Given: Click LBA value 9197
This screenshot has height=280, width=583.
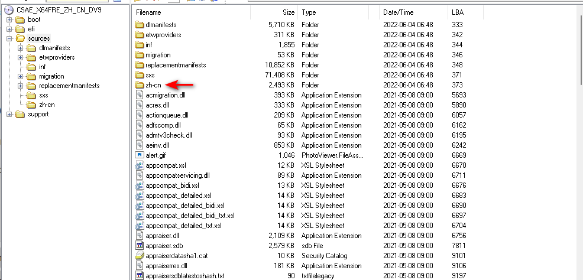Looking at the screenshot, I should tap(459, 275).
